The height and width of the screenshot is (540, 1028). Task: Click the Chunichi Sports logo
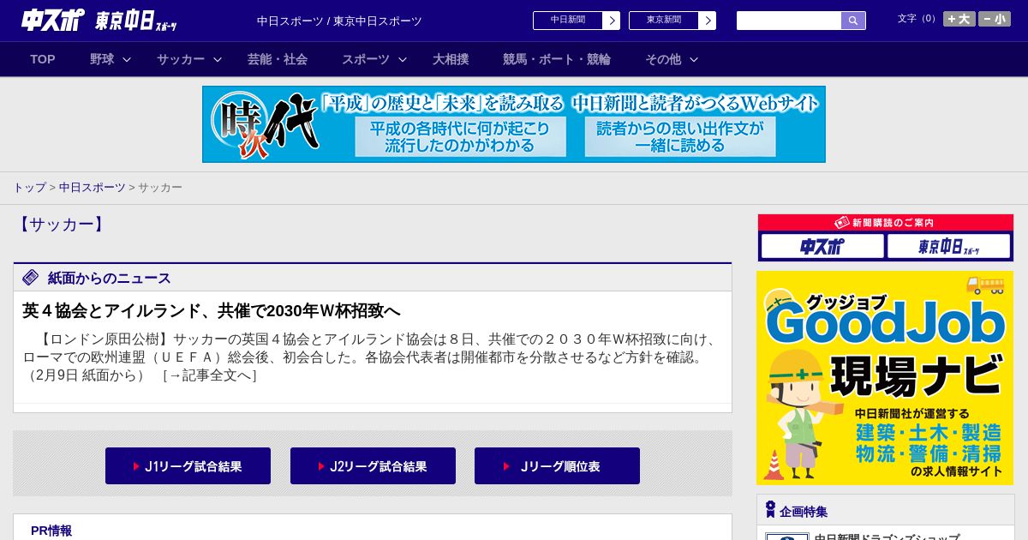pyautogui.click(x=52, y=20)
